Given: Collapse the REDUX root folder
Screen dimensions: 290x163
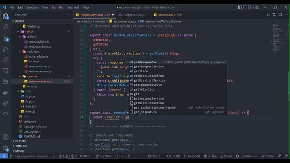Looking at the screenshot, I should tap(13, 21).
